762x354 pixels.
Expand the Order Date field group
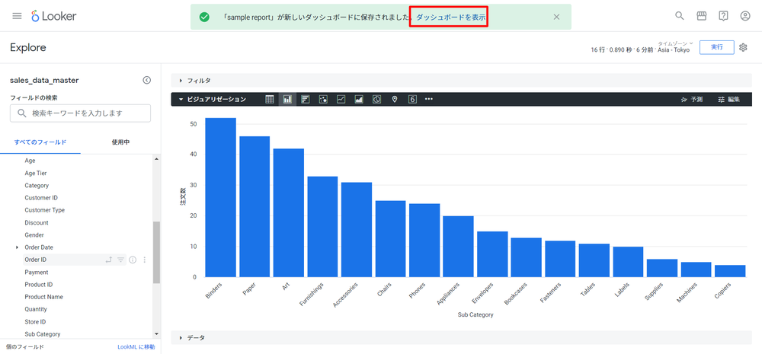[x=18, y=247]
